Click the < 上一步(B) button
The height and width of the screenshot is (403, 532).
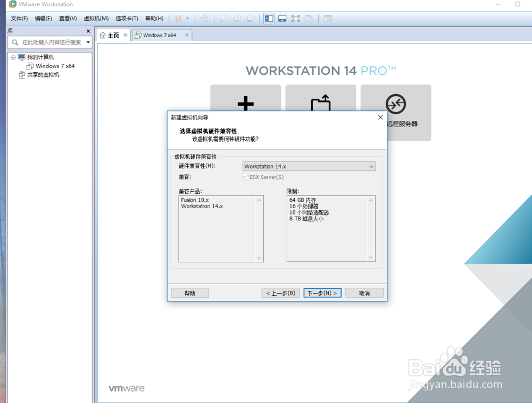click(x=280, y=293)
